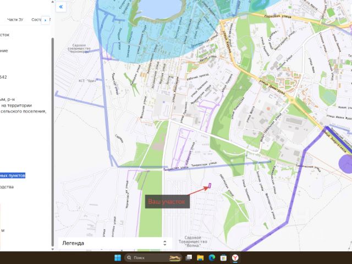Screen dimensions: 352x264
Task: Launch Microsoft Edge from the taskbar
Action: [x=212, y=258]
